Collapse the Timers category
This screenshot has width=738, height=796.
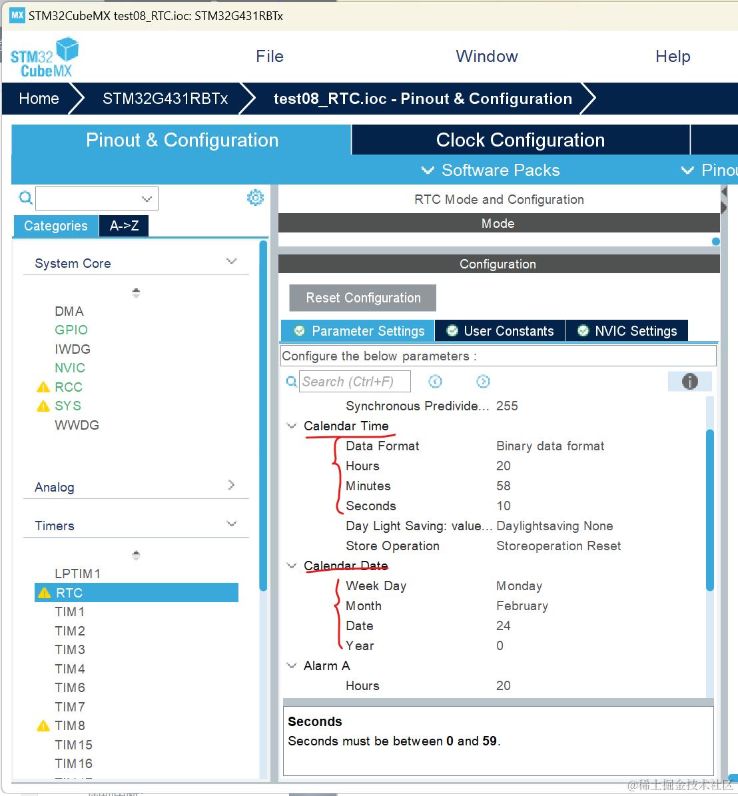coord(231,524)
